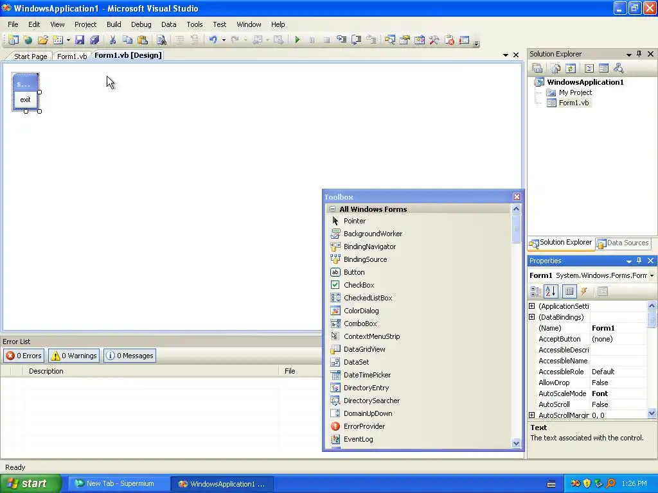Viewport: 658px width, 493px height.
Task: Click the Paste toolbar icon
Action: (x=143, y=40)
